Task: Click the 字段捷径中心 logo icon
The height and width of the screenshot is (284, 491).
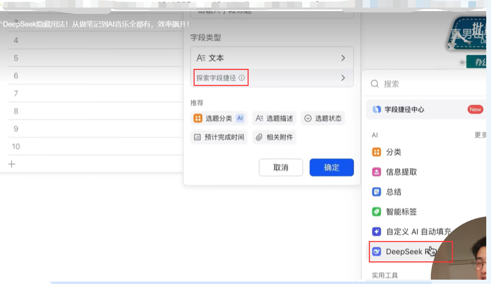Action: click(376, 109)
